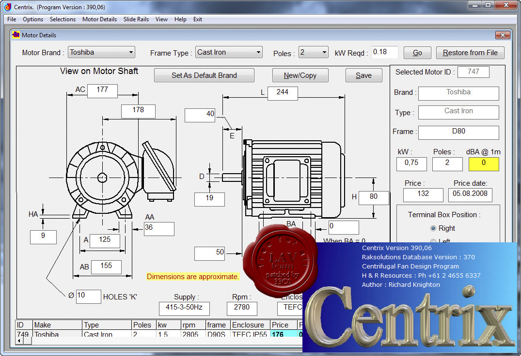Open the Help menu
This screenshot has width=521, height=356.
(x=180, y=19)
